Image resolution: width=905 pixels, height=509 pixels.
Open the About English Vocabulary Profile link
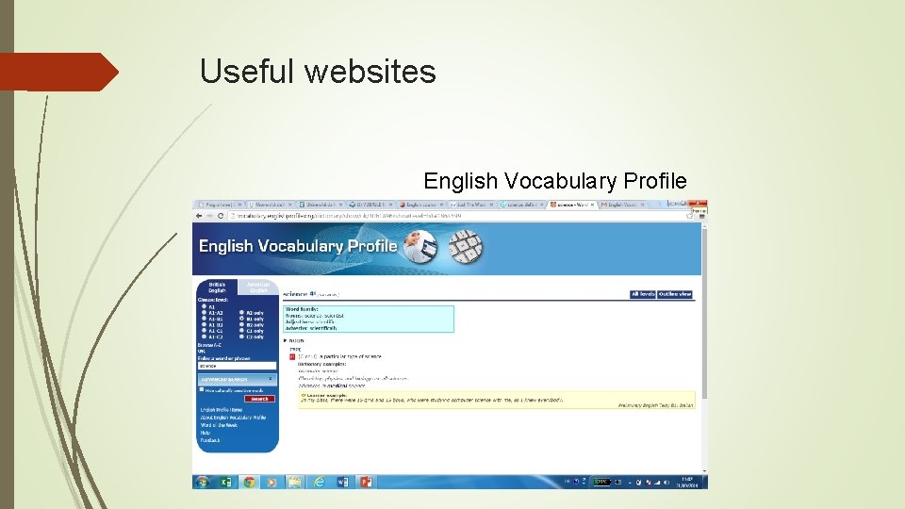[233, 418]
